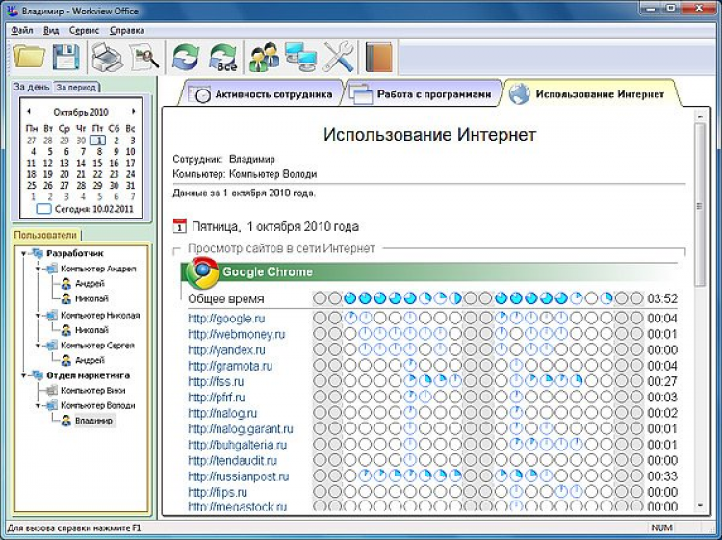Click the 00:33 time for russianpost.ru
Screen dimensions: 722x540
[x=662, y=476]
